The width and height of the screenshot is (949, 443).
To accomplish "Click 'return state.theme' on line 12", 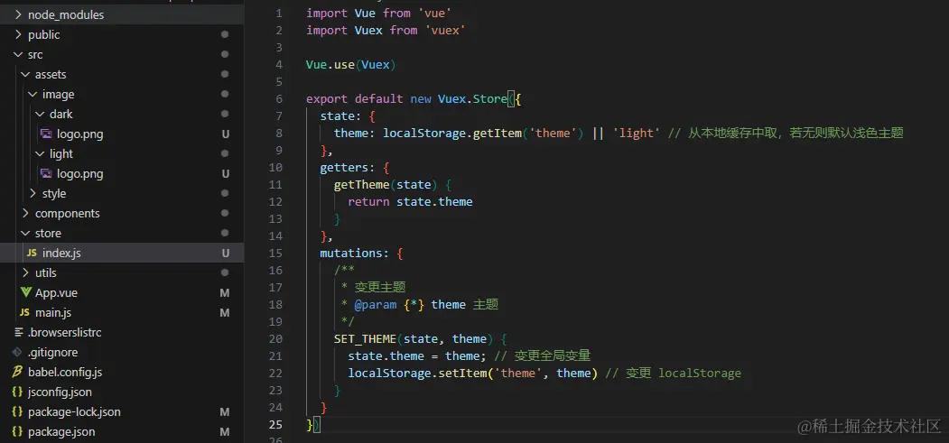I will click(x=410, y=202).
